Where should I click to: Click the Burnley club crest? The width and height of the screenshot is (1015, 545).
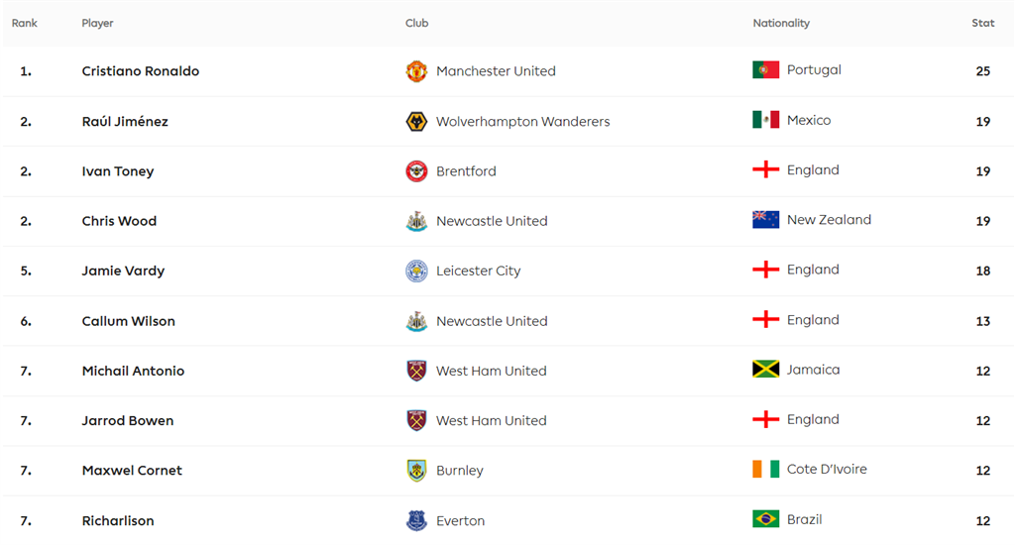tap(416, 471)
